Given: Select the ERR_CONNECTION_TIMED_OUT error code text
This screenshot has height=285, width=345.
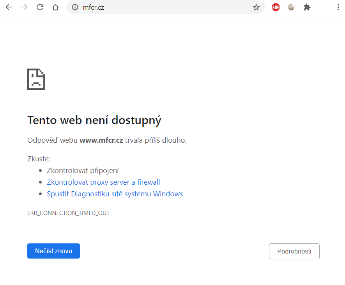Looking at the screenshot, I should [x=69, y=213].
